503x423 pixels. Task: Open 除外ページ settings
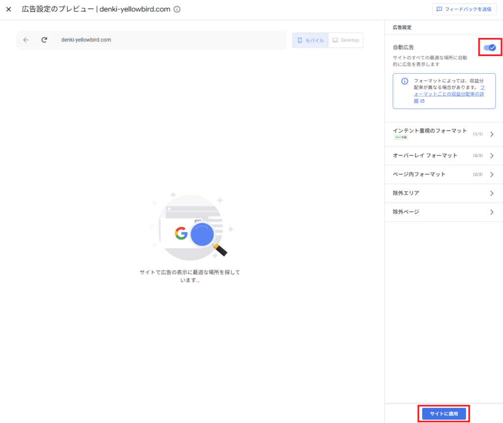click(x=444, y=212)
